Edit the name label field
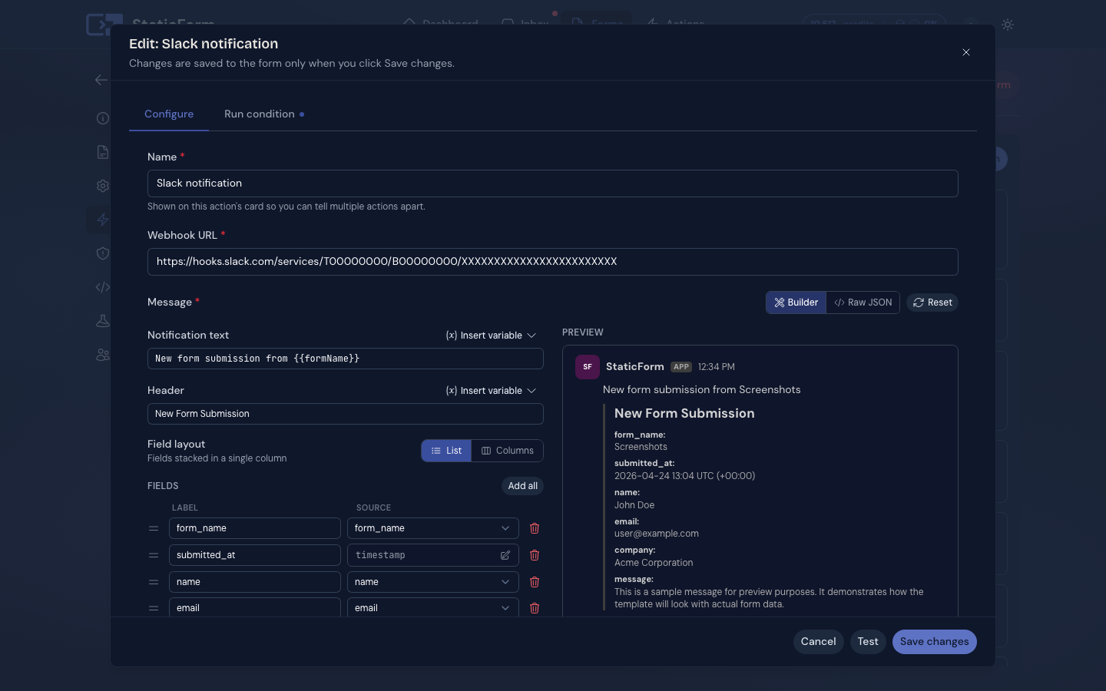Viewport: 1106px width, 691px height. [255, 582]
